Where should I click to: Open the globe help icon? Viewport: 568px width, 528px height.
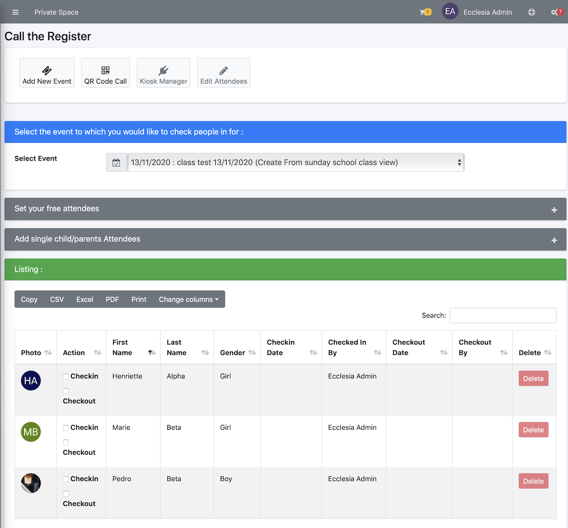[532, 12]
